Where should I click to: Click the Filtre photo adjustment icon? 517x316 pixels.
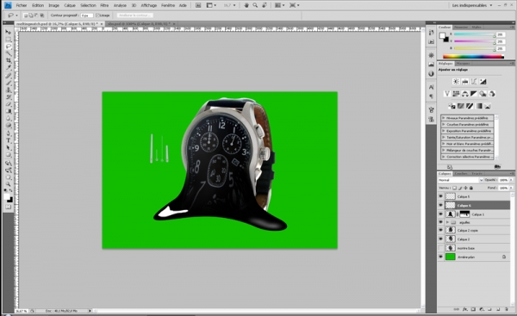coord(483,94)
